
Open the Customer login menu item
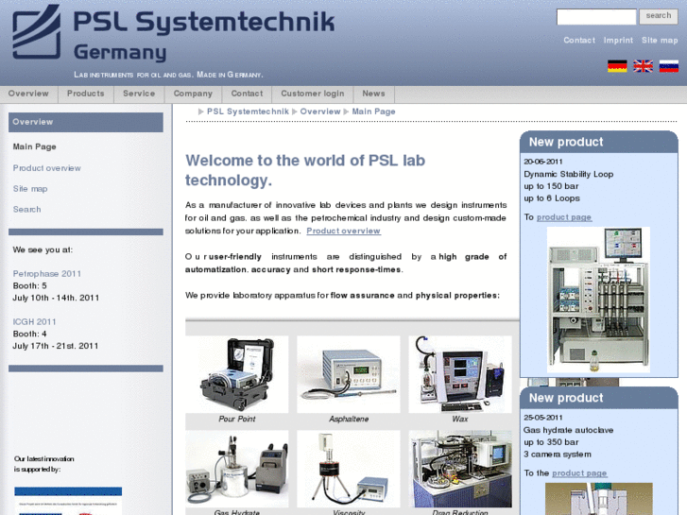(313, 94)
